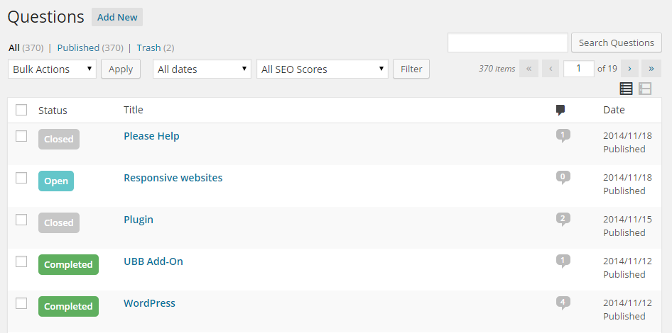Switch to list view mode icon
Image resolution: width=672 pixels, height=333 pixels.
[x=626, y=89]
